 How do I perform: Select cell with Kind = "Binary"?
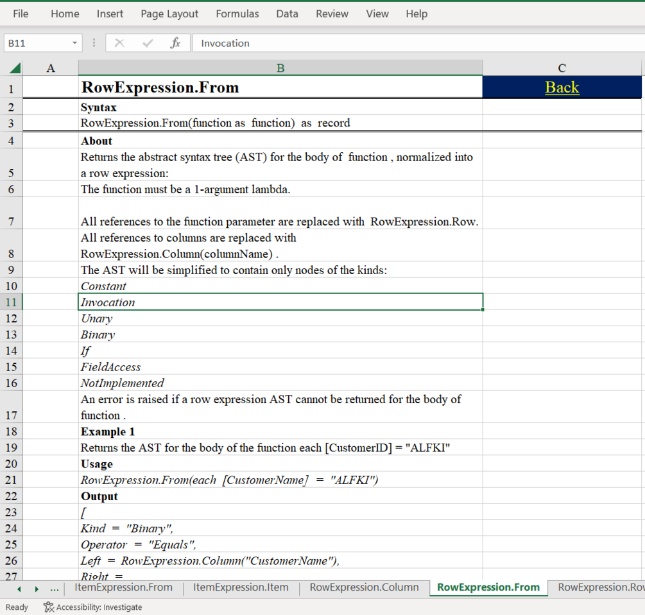point(280,528)
